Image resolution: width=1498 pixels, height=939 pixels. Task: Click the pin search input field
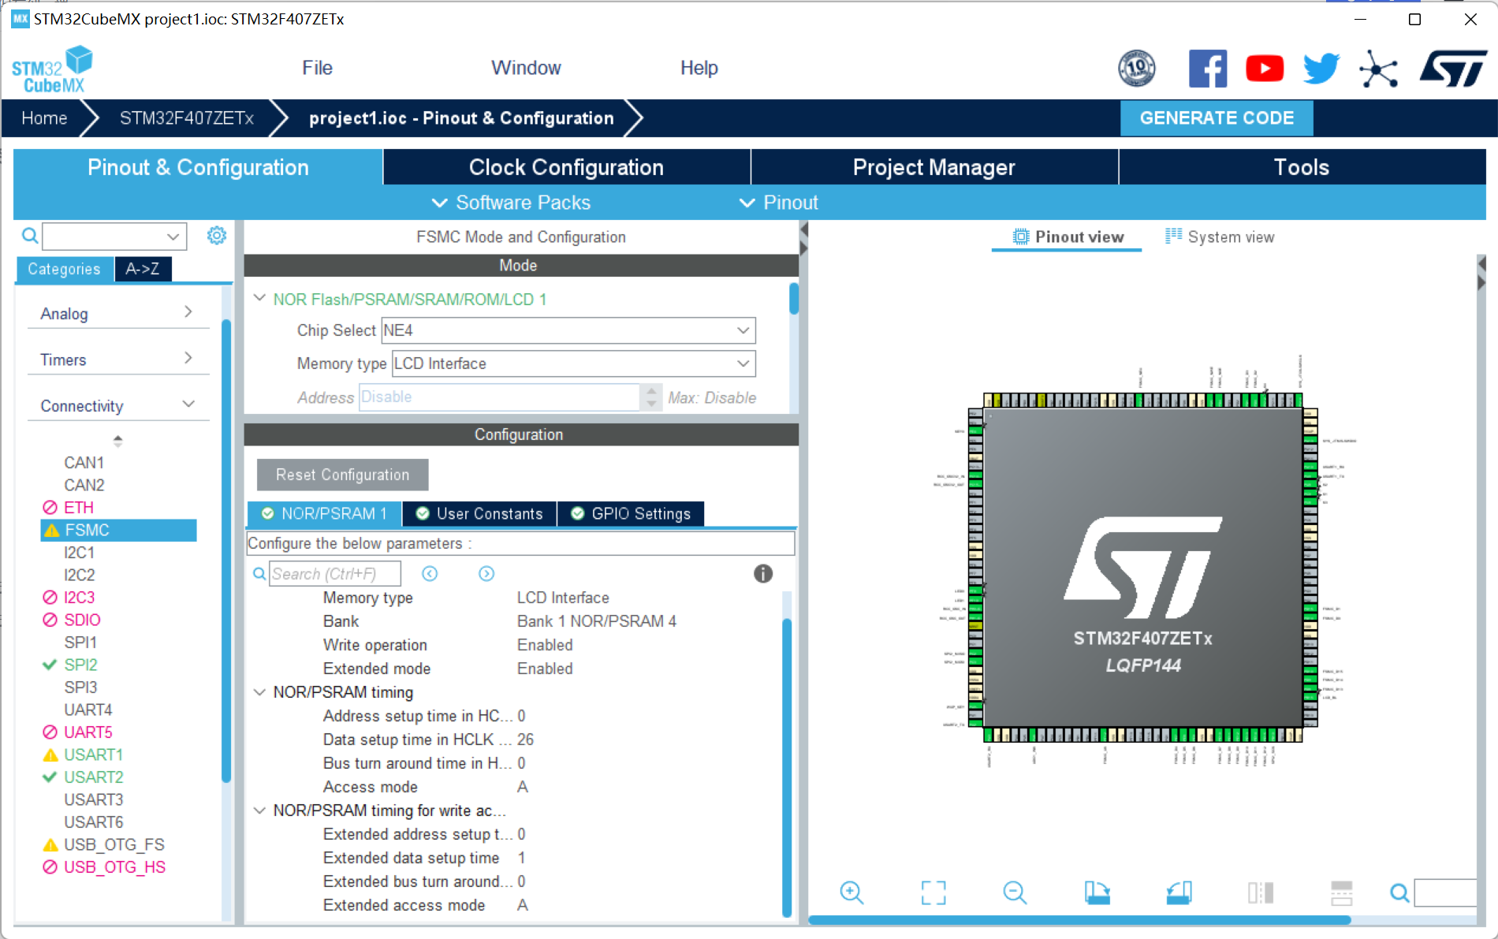click(1444, 892)
